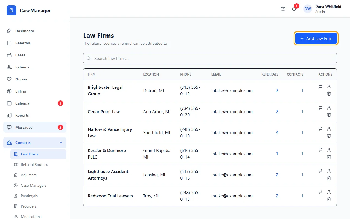Collapse the Contacts section chevron

pos(61,143)
